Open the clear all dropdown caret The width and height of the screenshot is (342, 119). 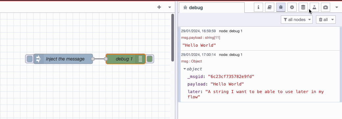click(x=332, y=20)
